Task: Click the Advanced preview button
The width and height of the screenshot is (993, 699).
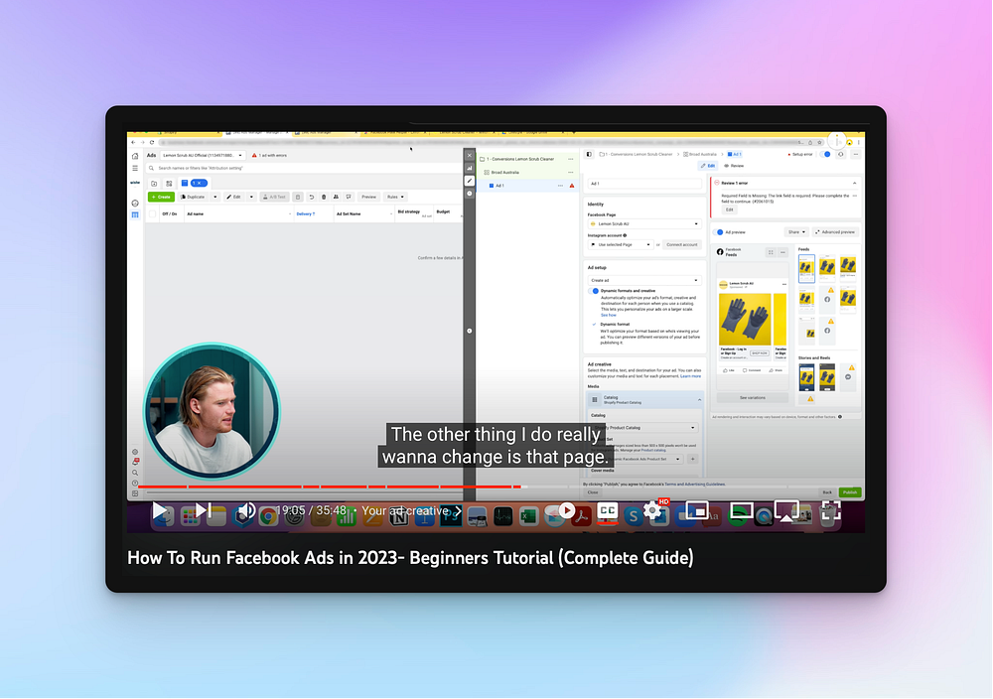Action: (835, 232)
